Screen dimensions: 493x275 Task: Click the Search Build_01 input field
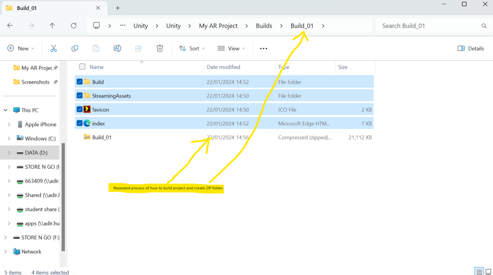pyautogui.click(x=428, y=26)
